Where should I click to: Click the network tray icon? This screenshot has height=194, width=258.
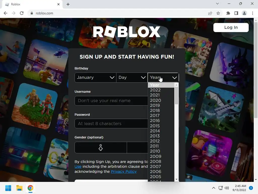pyautogui.click(x=221, y=188)
